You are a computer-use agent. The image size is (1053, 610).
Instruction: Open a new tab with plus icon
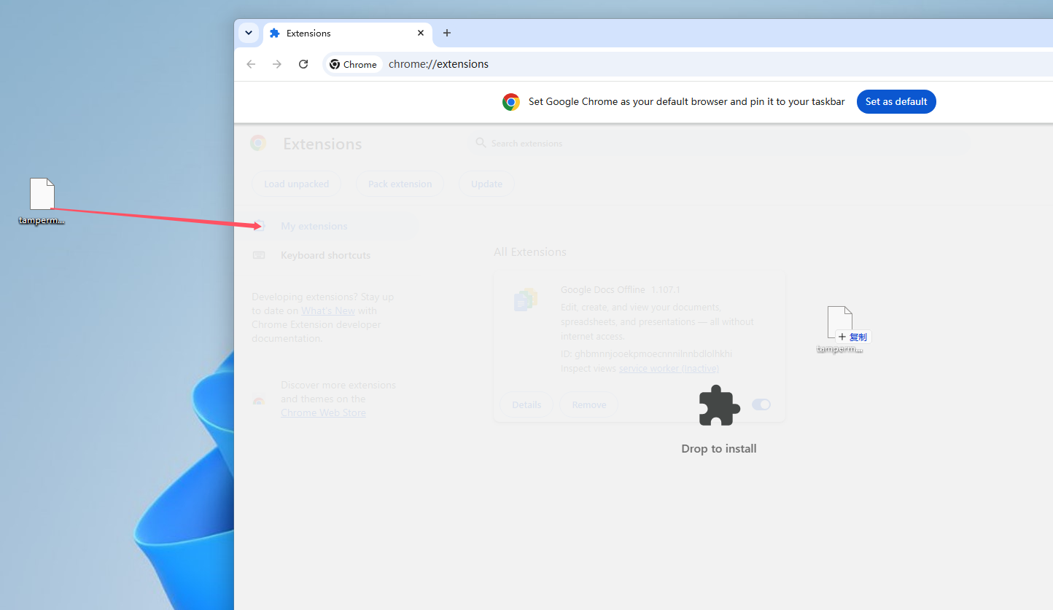(x=447, y=33)
